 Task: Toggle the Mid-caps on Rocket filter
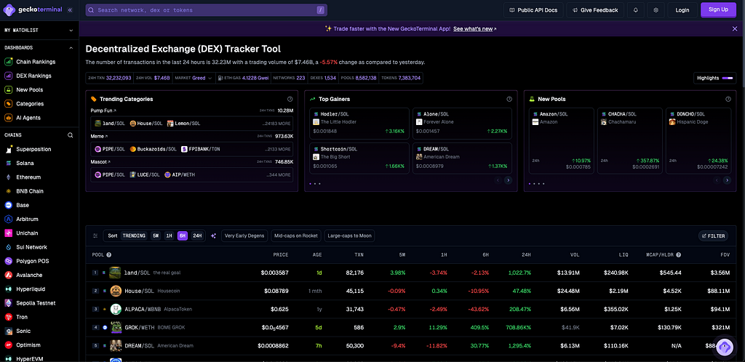pyautogui.click(x=296, y=236)
